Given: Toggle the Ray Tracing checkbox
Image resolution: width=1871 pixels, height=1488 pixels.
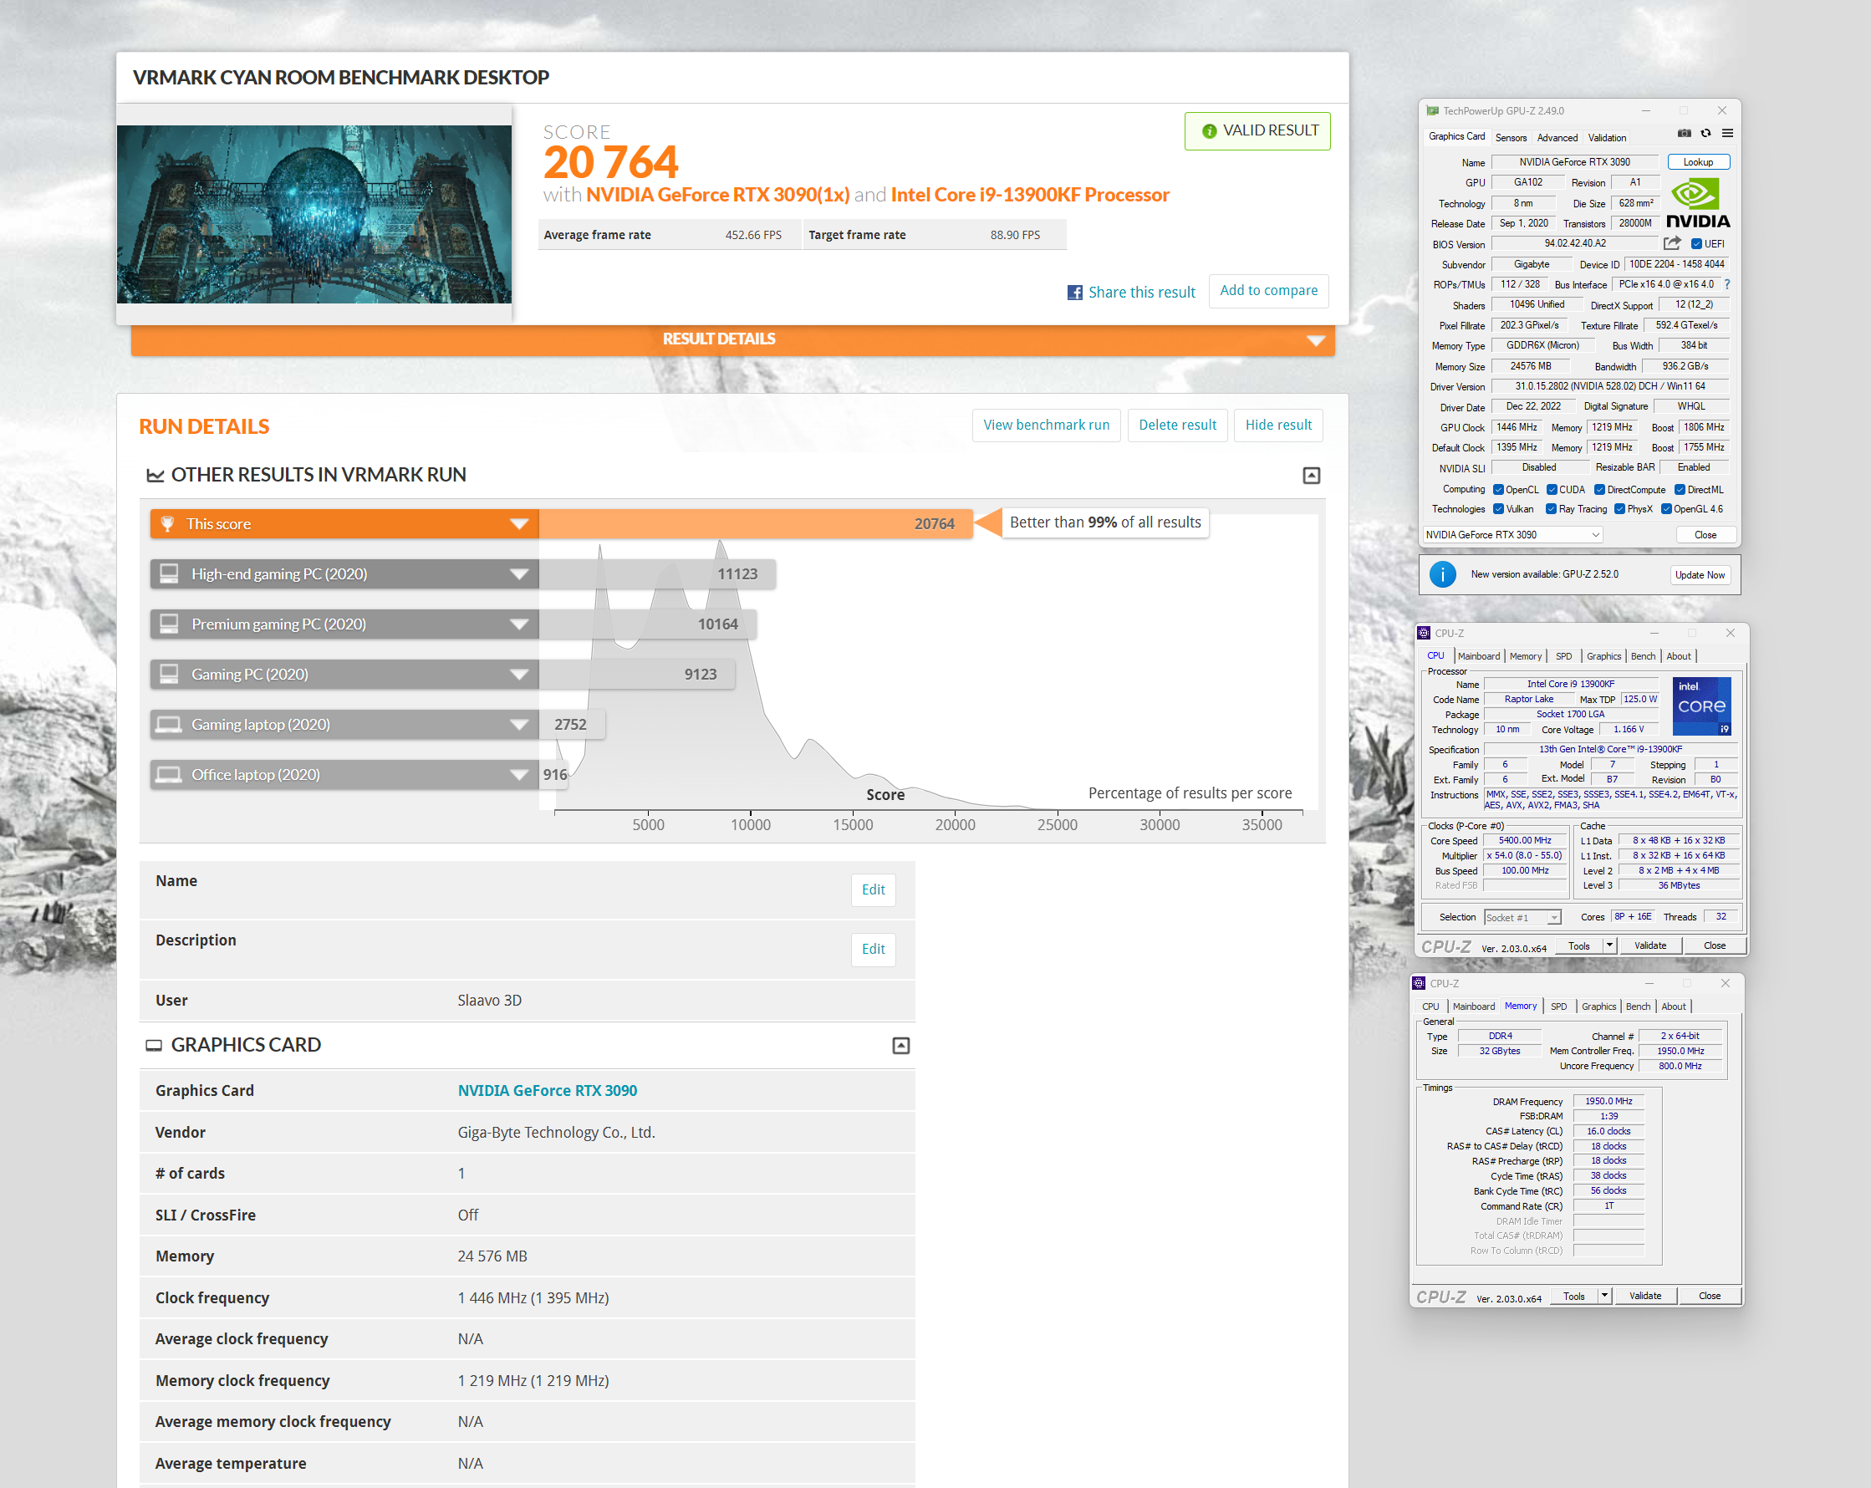Looking at the screenshot, I should tap(1551, 509).
